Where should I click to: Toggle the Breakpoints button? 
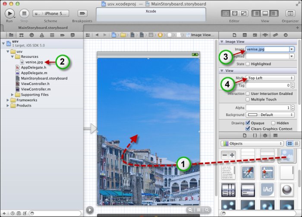[x=82, y=13]
